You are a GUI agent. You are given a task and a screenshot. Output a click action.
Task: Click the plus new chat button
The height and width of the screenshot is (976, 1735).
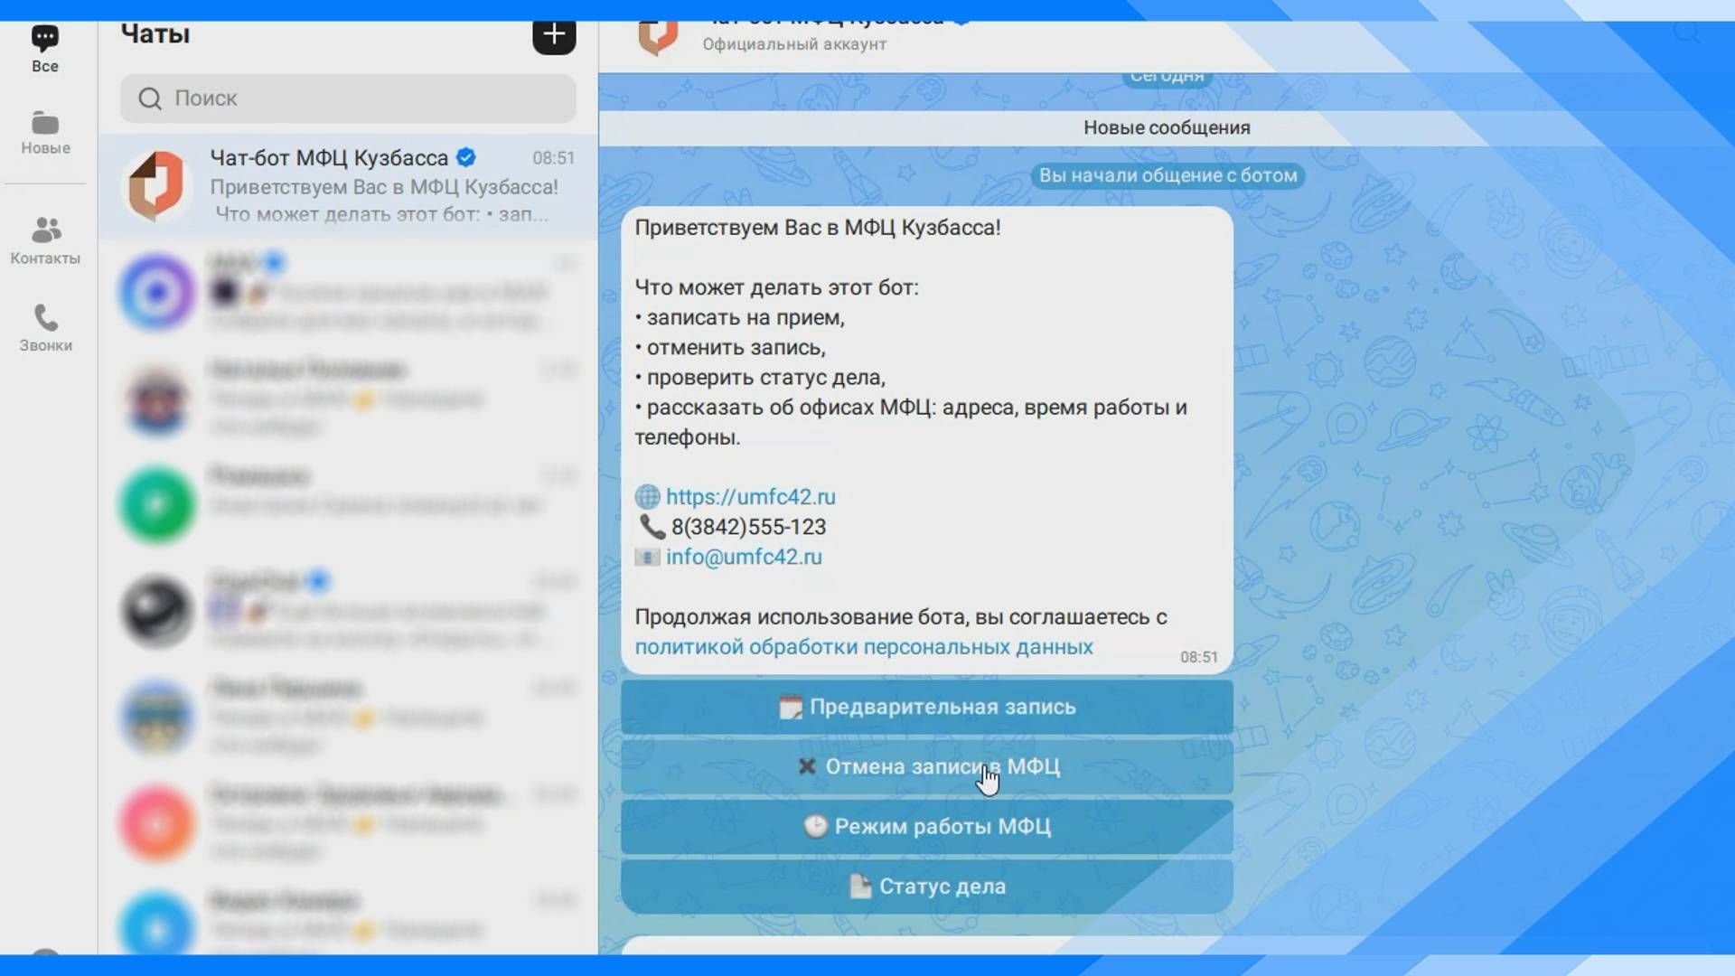[x=554, y=35]
